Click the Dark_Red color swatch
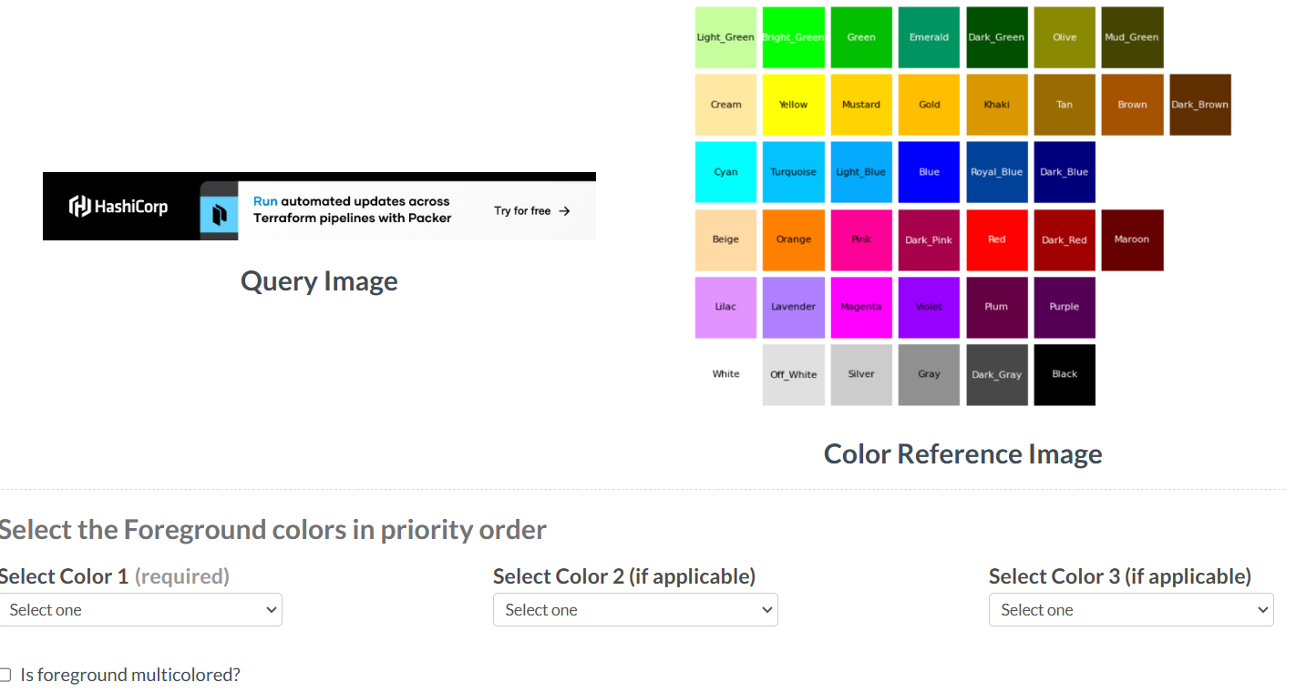 (1065, 239)
